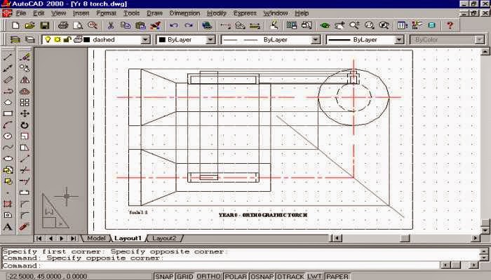The image size is (491, 280).
Task: Click the Pan Realtime hand icon
Action: pos(339,26)
